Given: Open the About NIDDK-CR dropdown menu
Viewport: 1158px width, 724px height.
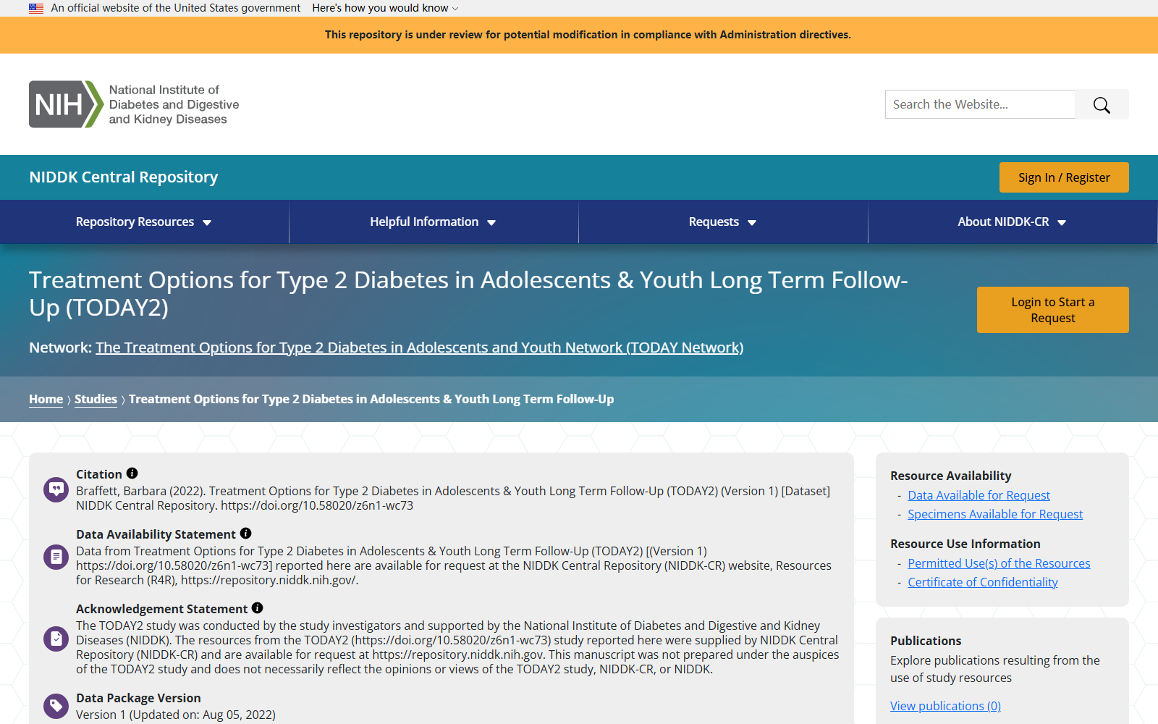Looking at the screenshot, I should pos(1013,222).
